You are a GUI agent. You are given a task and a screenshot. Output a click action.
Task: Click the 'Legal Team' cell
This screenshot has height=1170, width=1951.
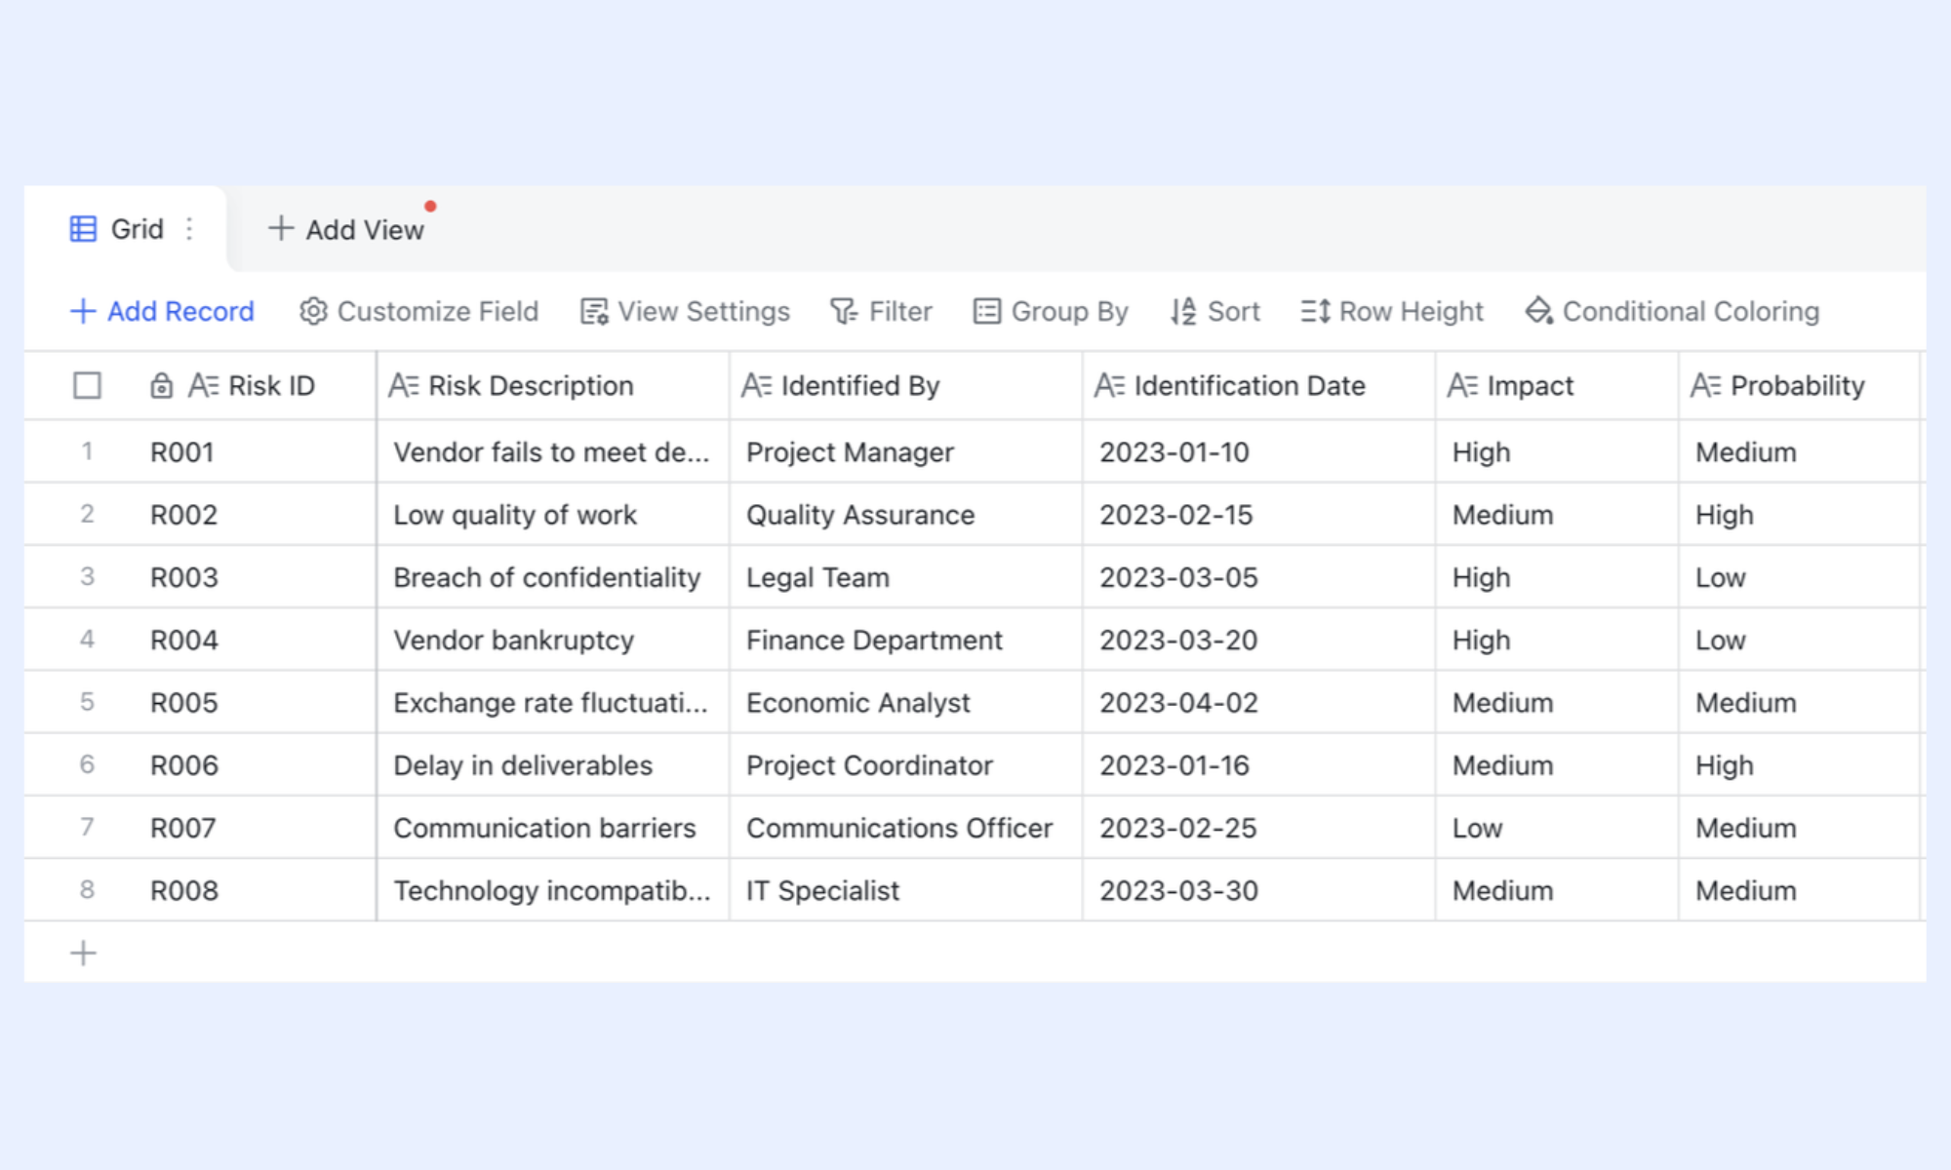[906, 577]
